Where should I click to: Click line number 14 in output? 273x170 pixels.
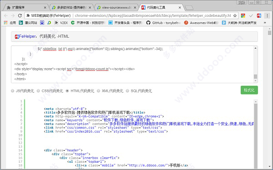pos(20,150)
